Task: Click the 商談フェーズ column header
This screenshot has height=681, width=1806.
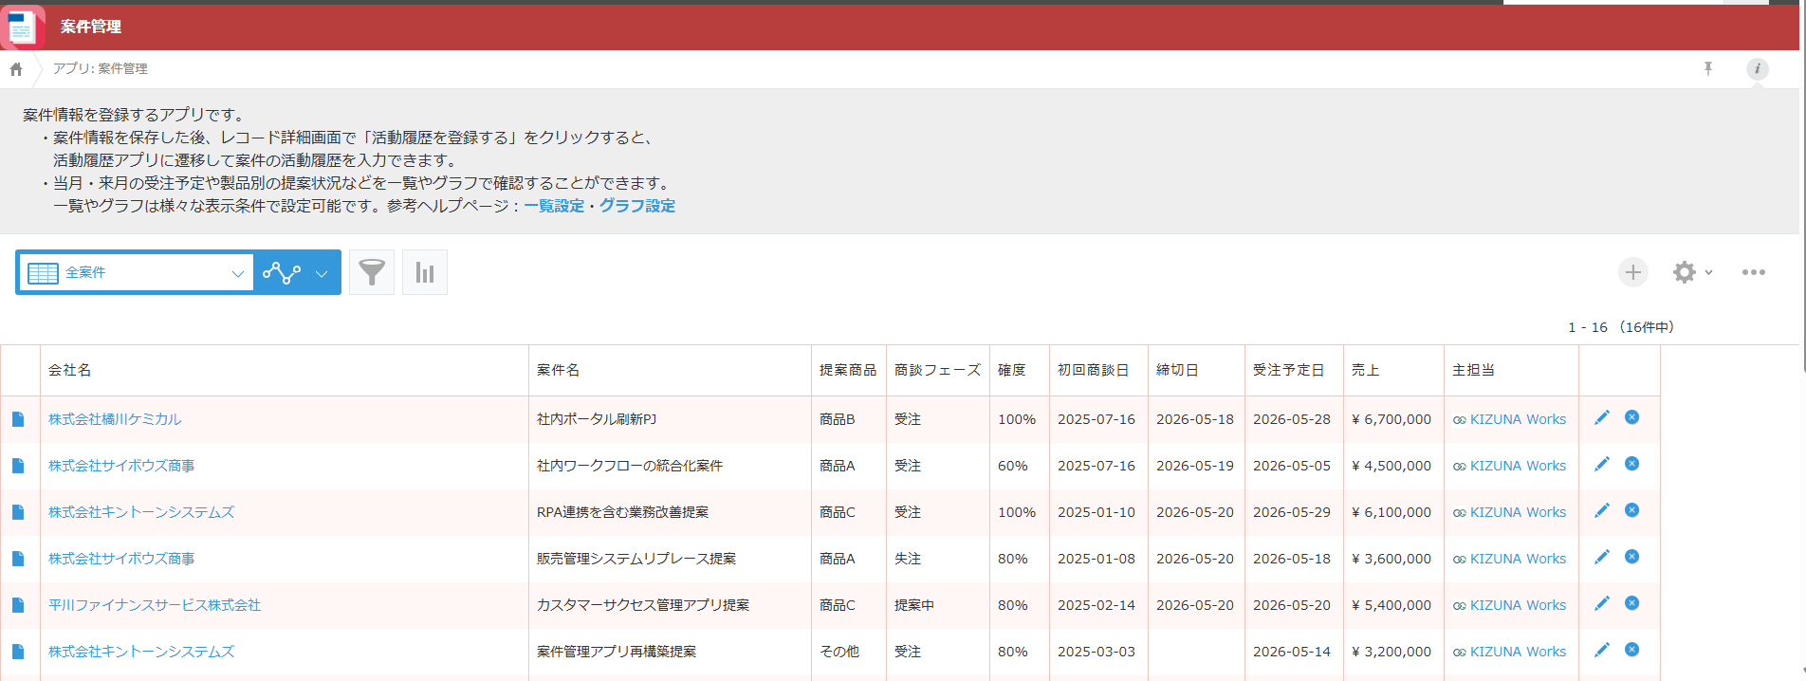Action: click(x=938, y=370)
